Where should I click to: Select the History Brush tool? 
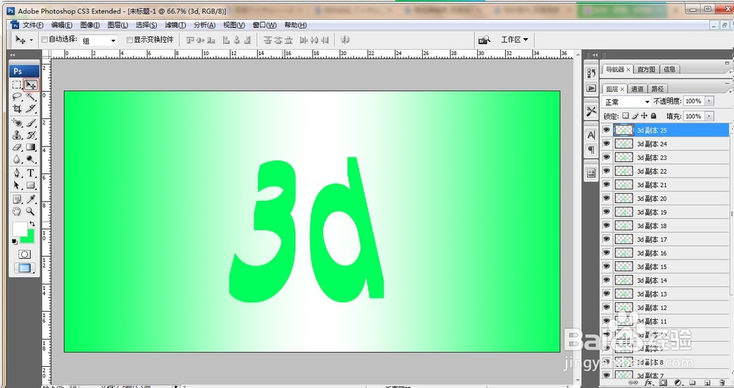(x=31, y=135)
